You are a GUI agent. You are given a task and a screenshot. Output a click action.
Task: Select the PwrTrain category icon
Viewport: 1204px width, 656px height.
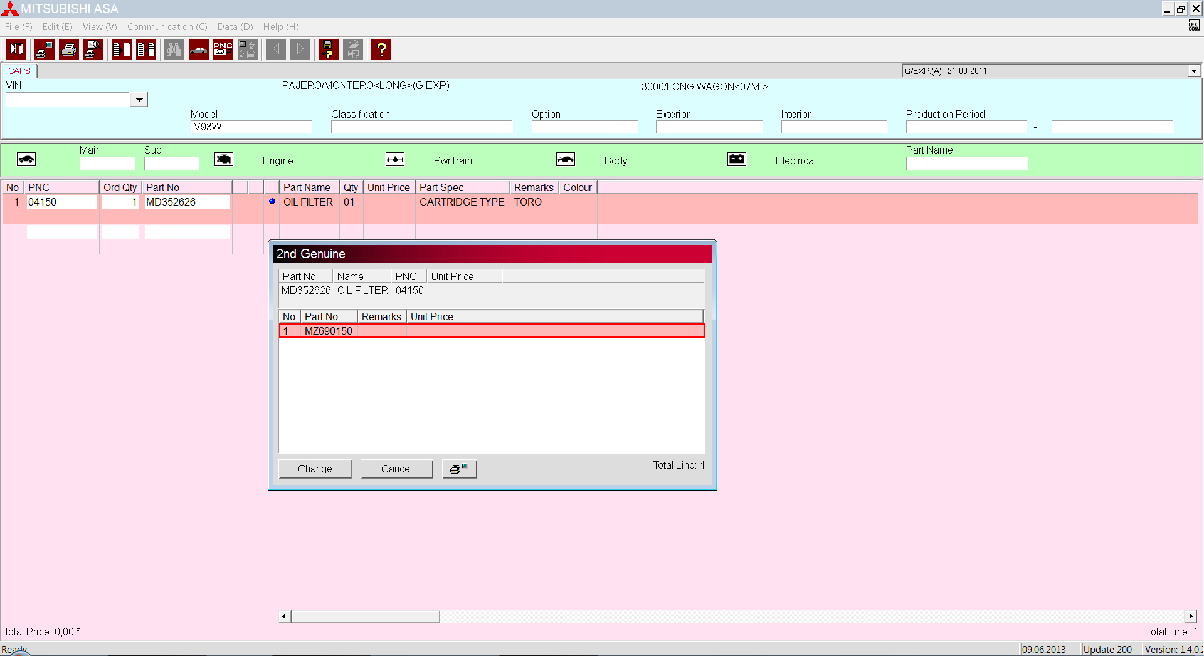395,160
